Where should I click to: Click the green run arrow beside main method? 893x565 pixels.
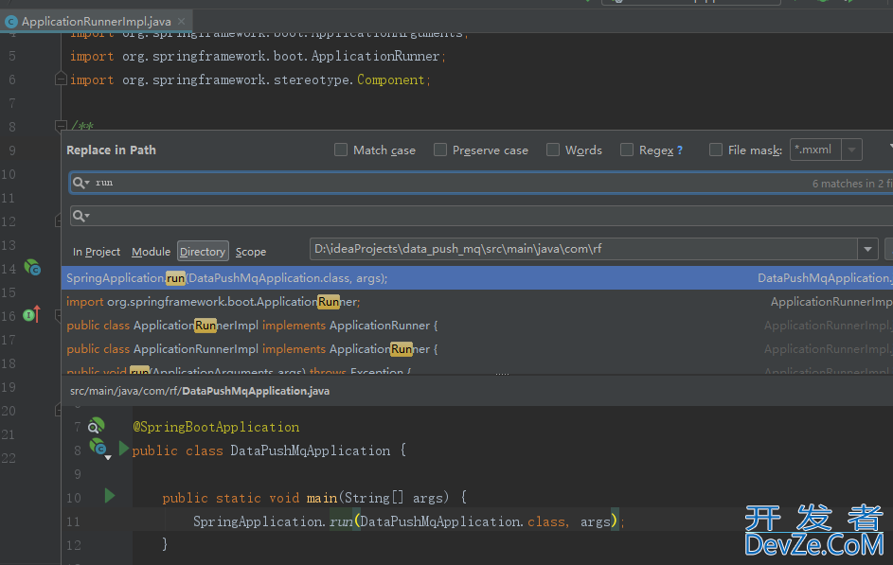[x=110, y=496]
